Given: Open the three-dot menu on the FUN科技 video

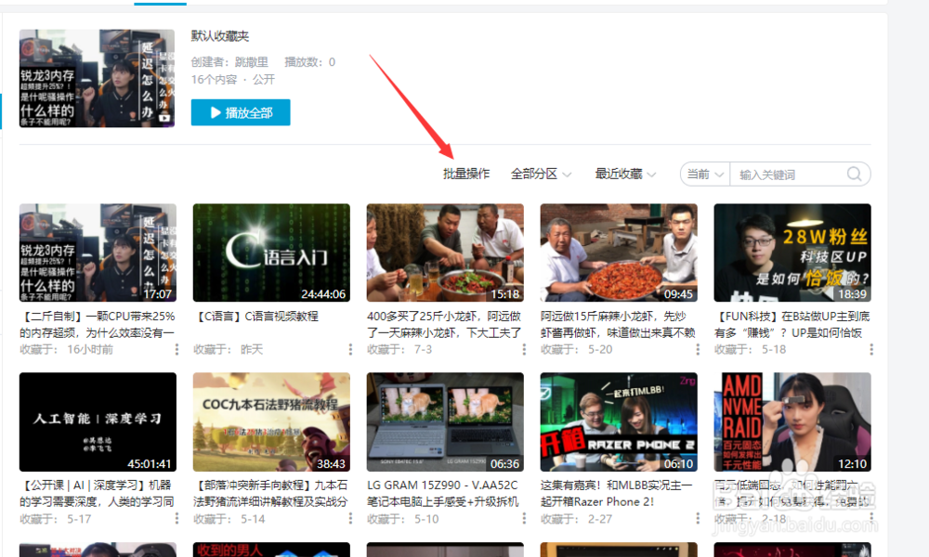Looking at the screenshot, I should (x=870, y=349).
